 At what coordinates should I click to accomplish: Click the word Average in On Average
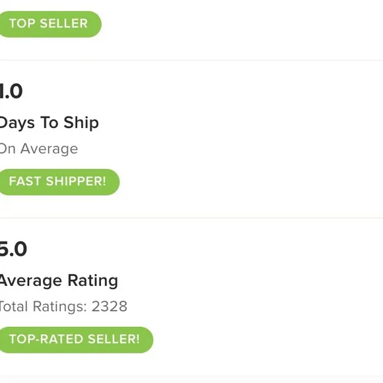pos(49,149)
